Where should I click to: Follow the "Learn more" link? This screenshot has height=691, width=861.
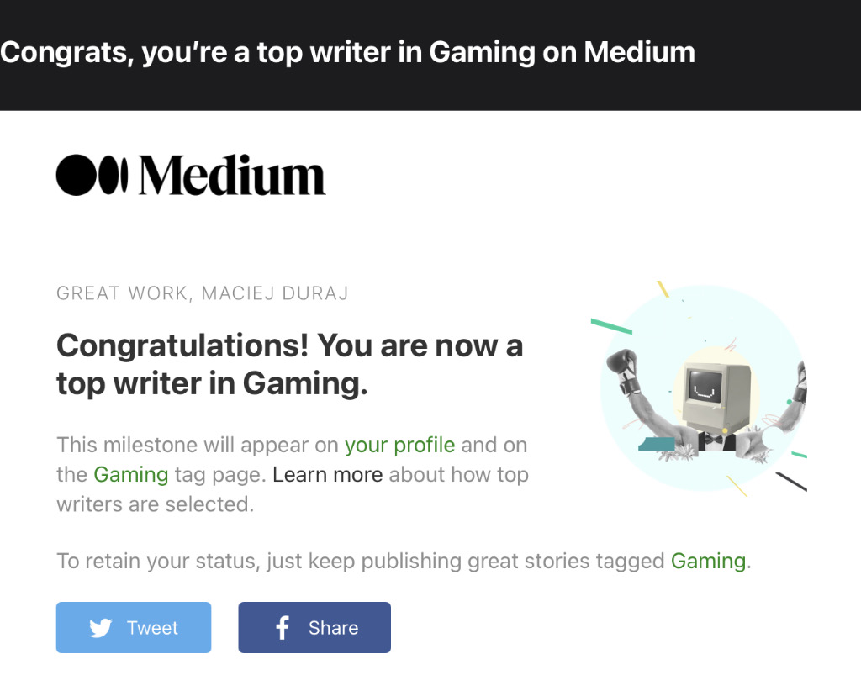click(x=328, y=474)
